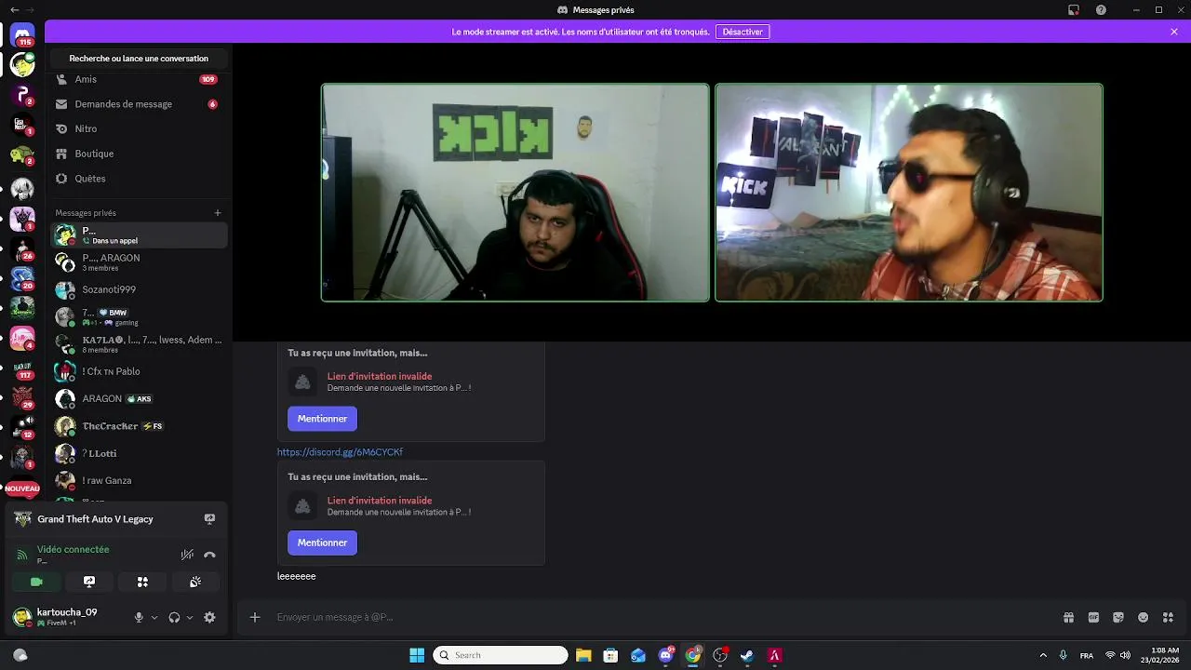The width and height of the screenshot is (1191, 670).
Task: Select the active call conversation P...
Action: coord(138,234)
